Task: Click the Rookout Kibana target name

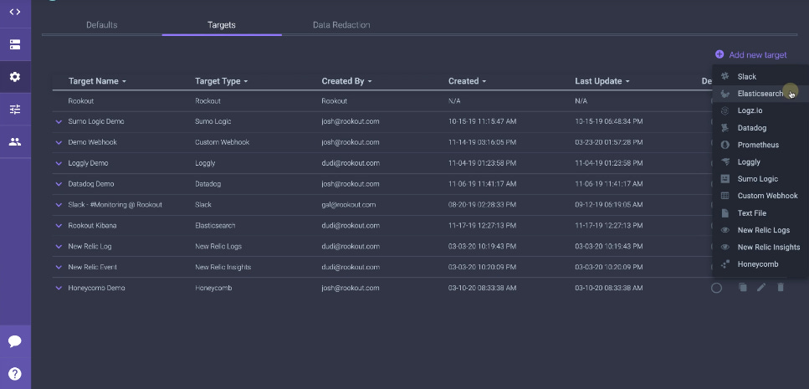Action: tap(92, 226)
